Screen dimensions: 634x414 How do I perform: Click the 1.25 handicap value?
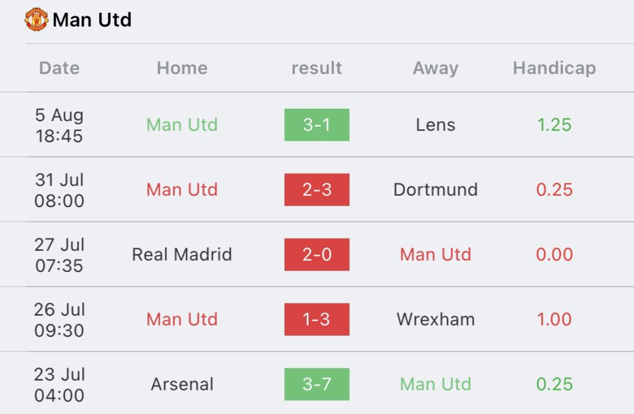pyautogui.click(x=554, y=125)
